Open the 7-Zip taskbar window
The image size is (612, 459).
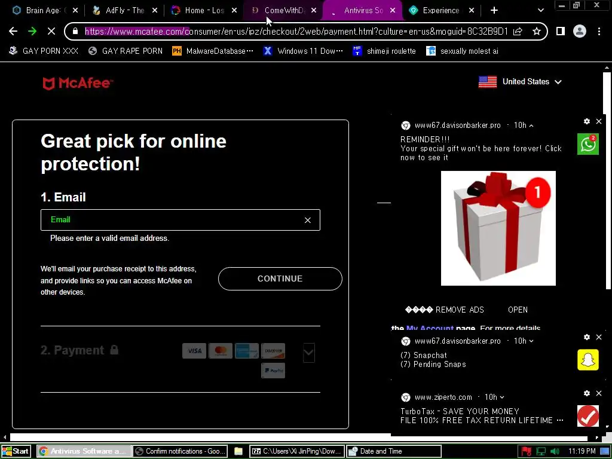297,451
